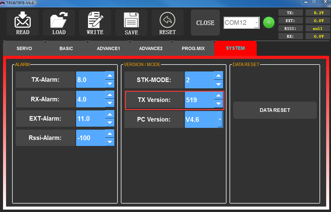The width and height of the screenshot is (331, 212).
Task: Click the STK-MODE value field
Action: 199,80
